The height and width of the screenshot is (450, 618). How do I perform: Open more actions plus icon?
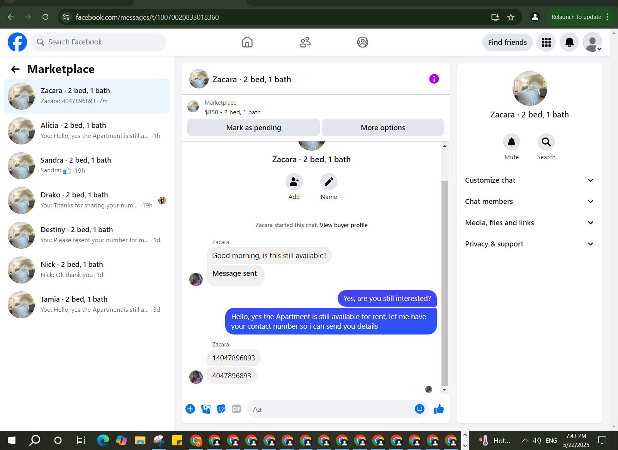[190, 409]
